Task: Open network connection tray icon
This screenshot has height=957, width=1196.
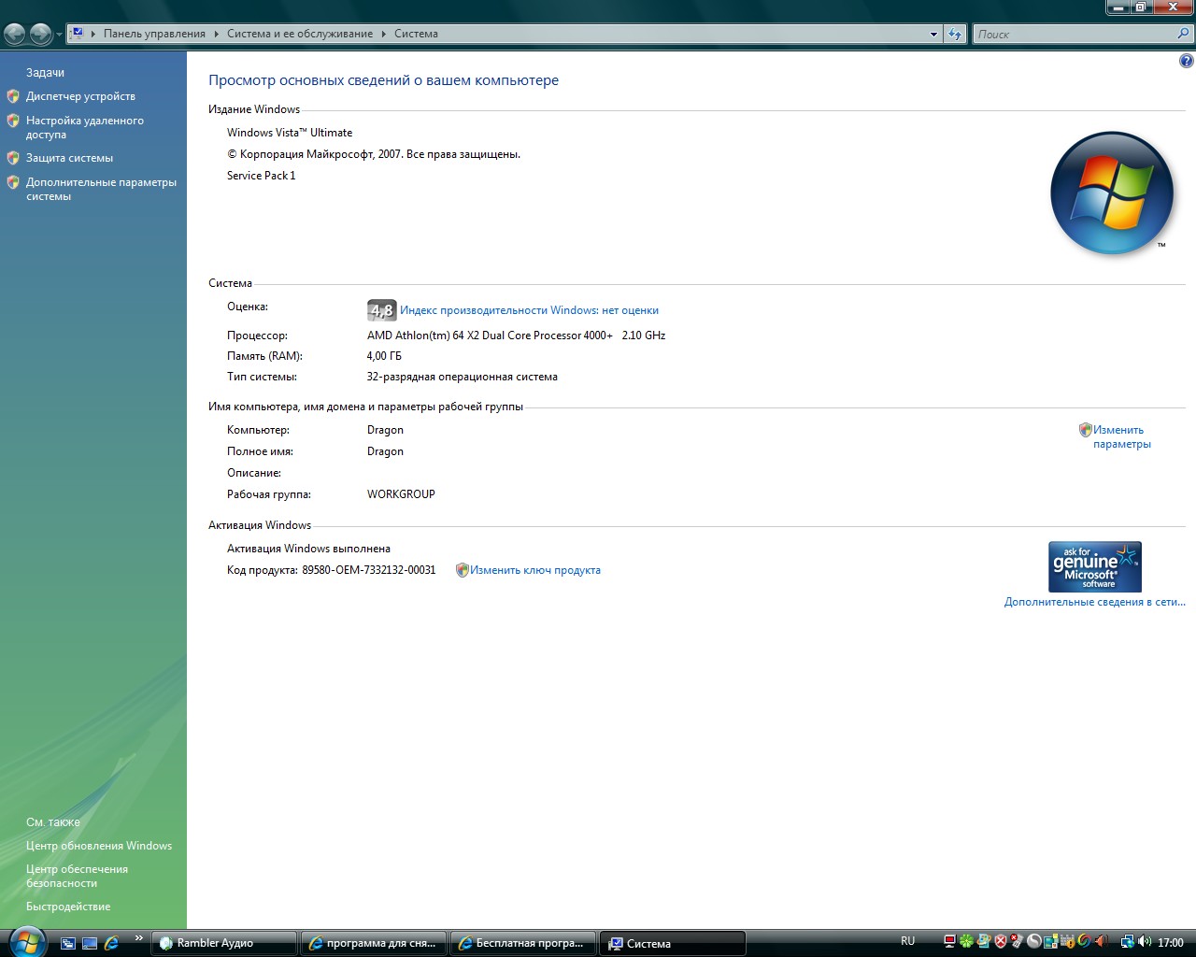Action: [1127, 942]
